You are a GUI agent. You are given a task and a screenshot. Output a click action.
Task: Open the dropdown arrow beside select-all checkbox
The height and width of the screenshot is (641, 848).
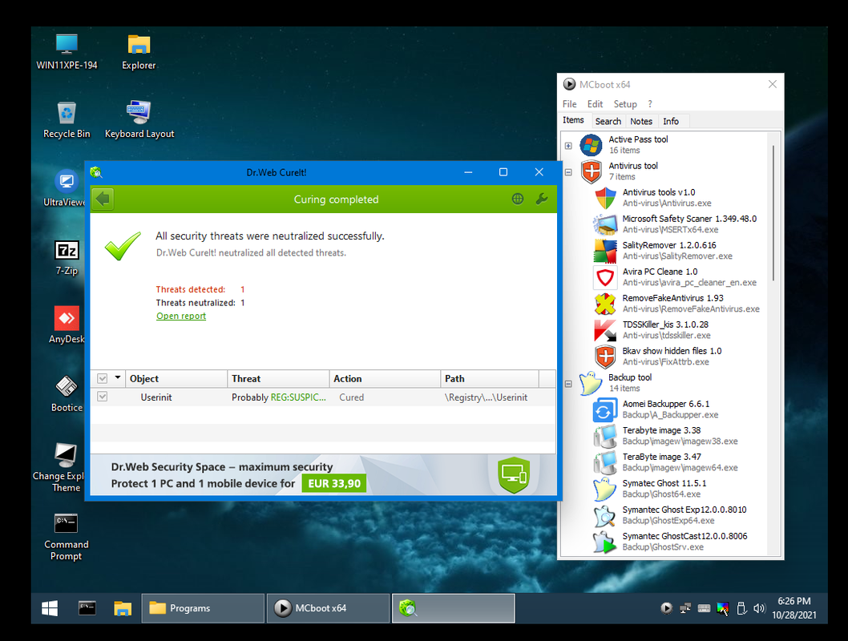117,378
